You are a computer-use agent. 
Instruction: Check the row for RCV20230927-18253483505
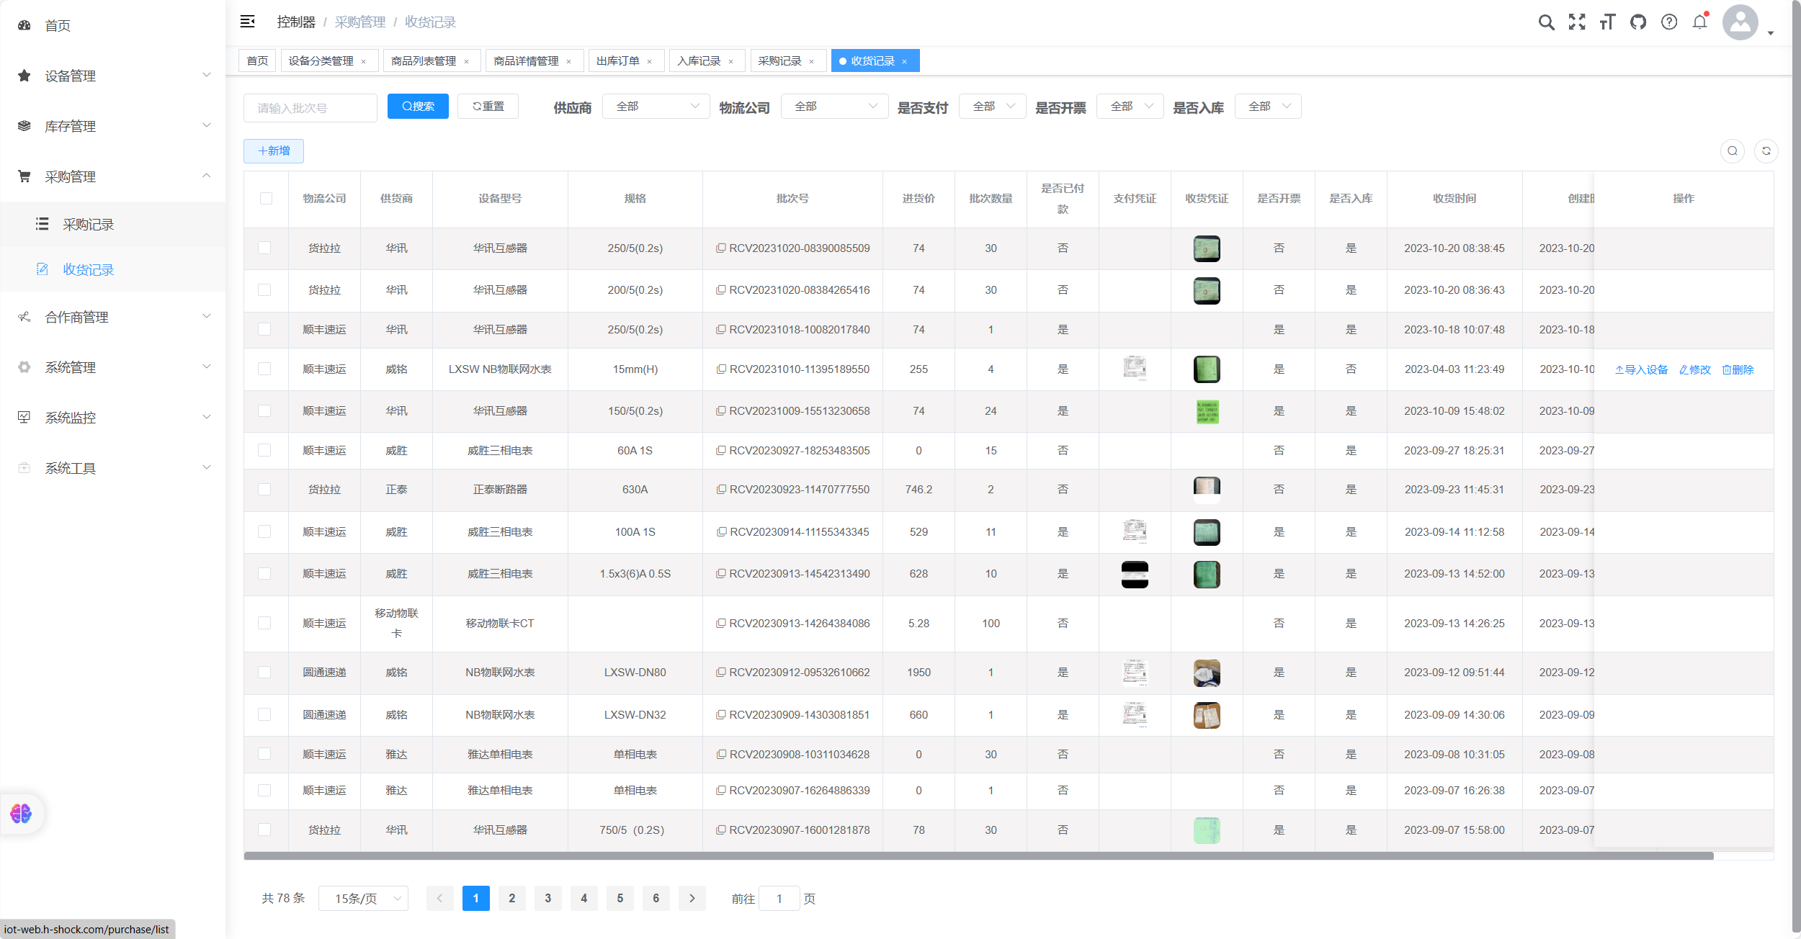pos(264,450)
